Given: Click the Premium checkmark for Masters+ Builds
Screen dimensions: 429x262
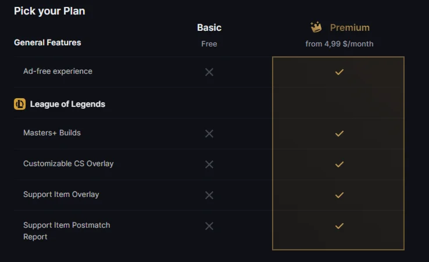Looking at the screenshot, I should point(339,134).
